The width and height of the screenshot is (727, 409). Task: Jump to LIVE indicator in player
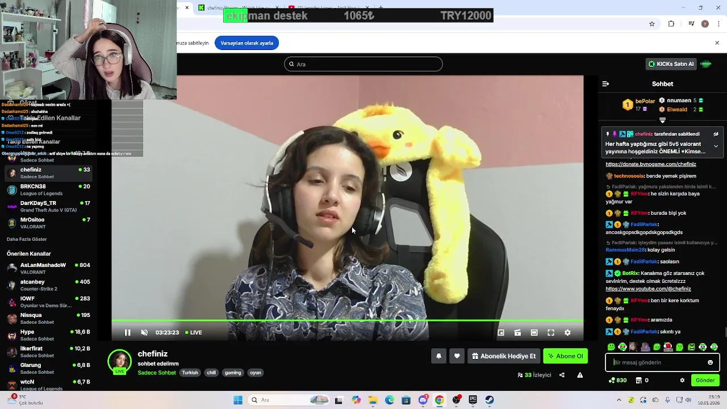(193, 333)
